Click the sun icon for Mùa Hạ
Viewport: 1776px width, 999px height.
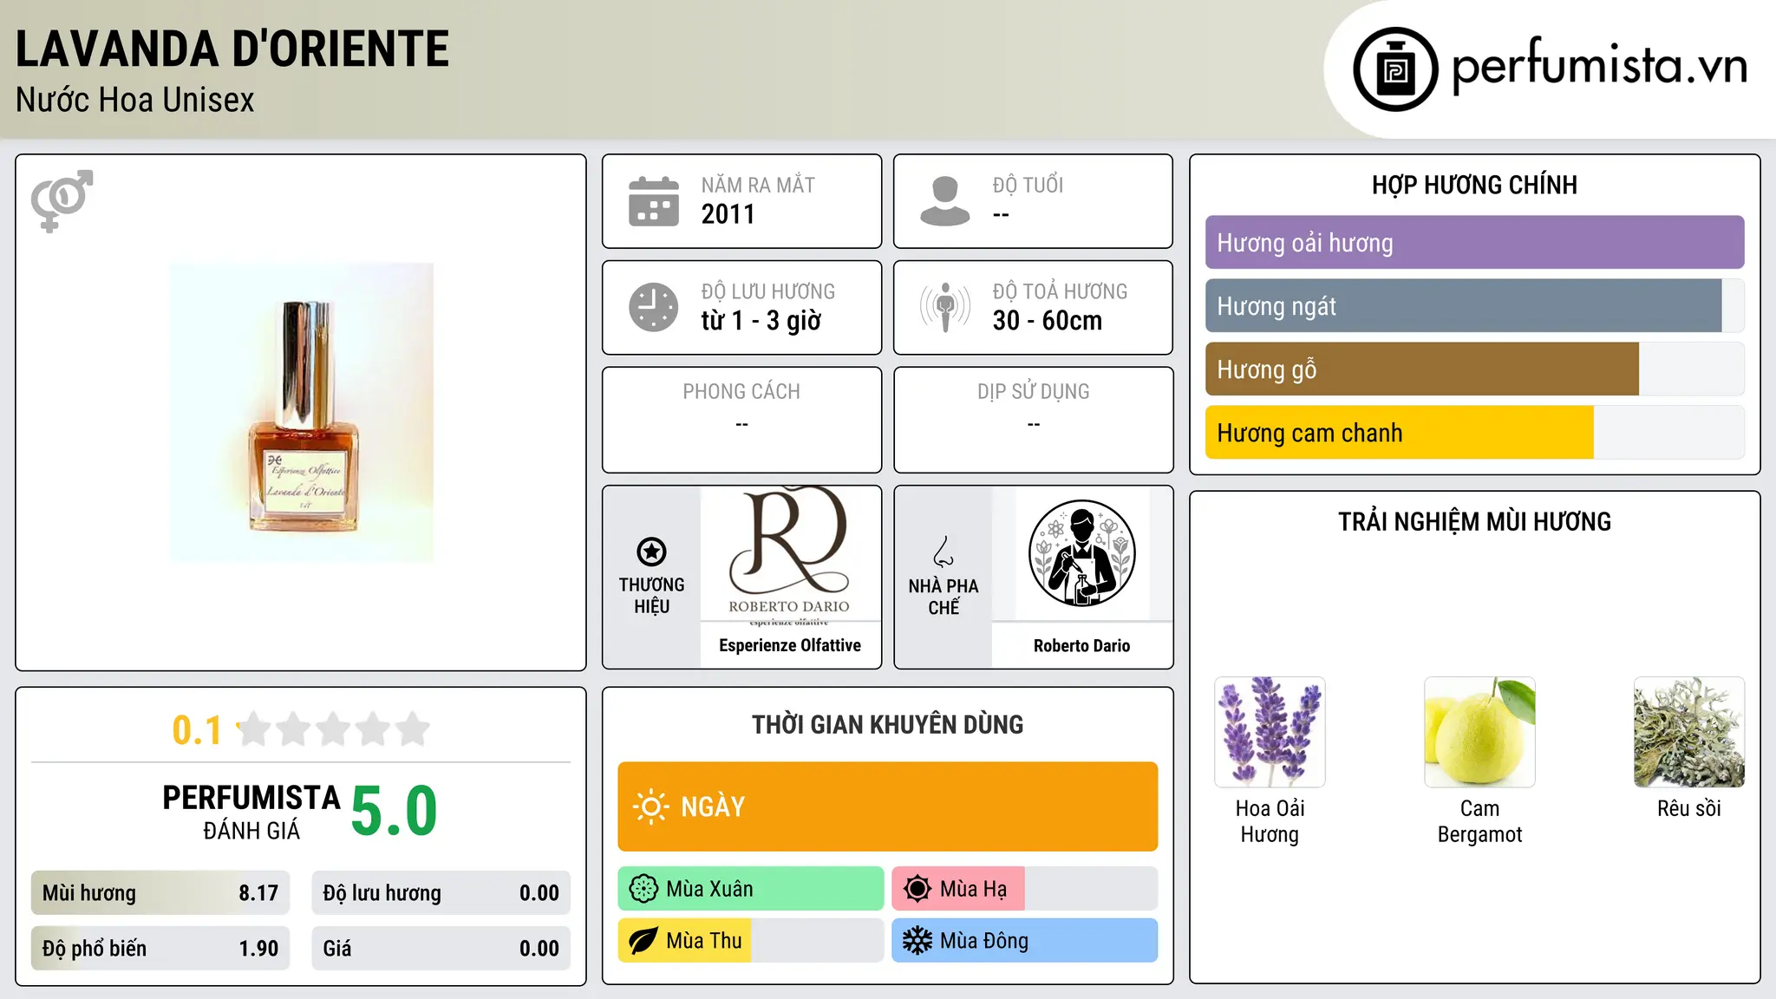click(917, 889)
